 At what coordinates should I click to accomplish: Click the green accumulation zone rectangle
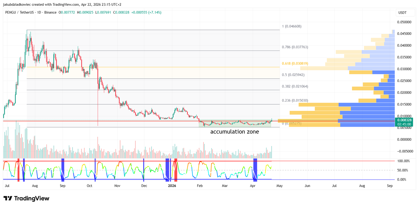click(235, 124)
